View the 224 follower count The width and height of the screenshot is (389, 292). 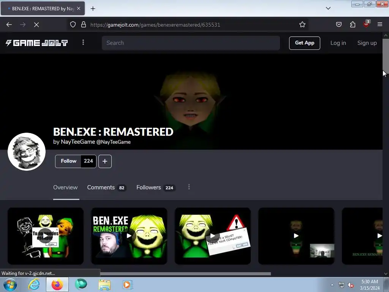(88, 161)
